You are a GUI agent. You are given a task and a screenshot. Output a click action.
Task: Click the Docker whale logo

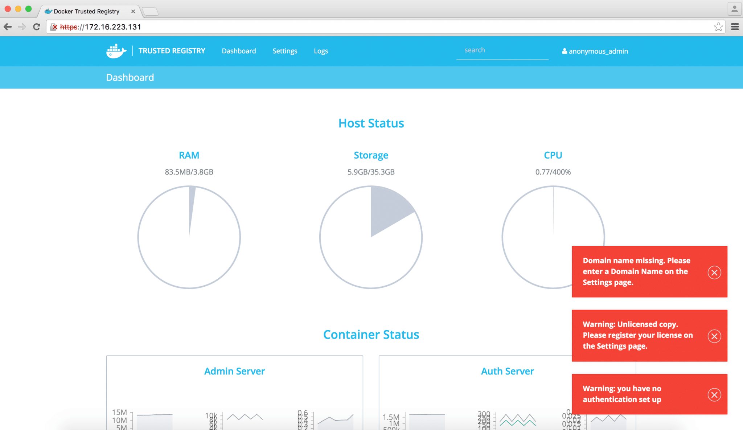116,51
